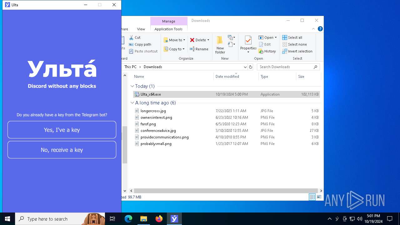The width and height of the screenshot is (400, 225).
Task: Click in the Search Downloads field
Action: point(288,67)
